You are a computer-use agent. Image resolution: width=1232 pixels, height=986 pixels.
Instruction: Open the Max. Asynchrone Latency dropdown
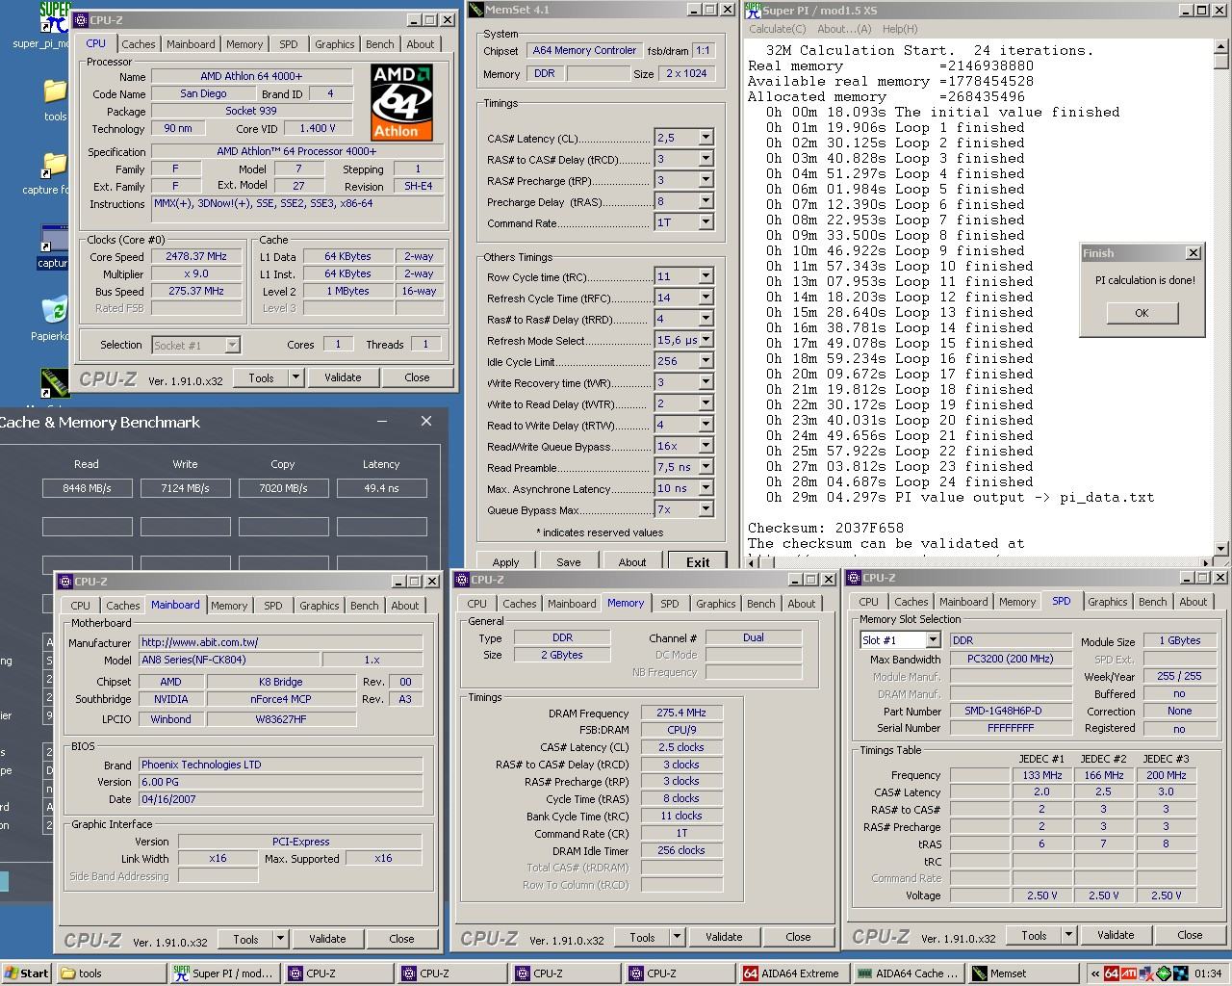(x=706, y=488)
